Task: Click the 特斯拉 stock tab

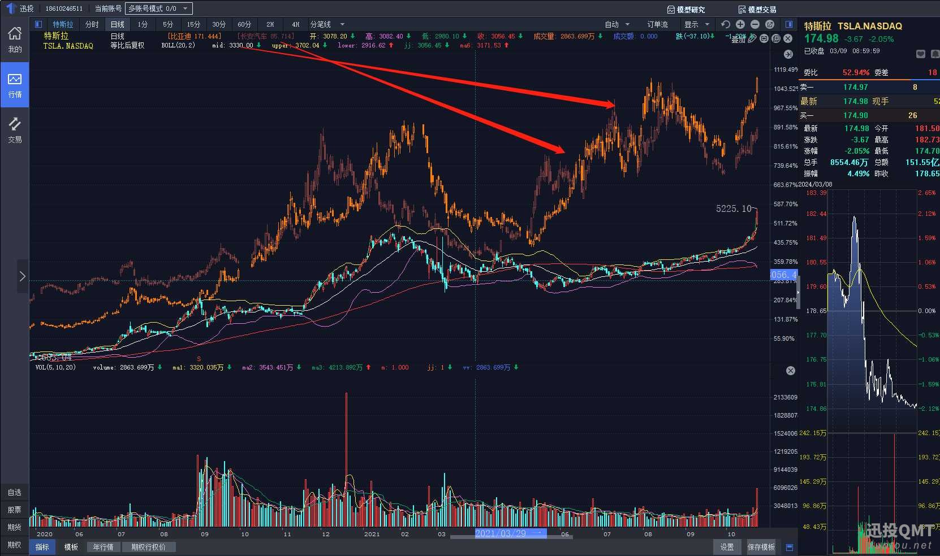Action: tap(63, 24)
